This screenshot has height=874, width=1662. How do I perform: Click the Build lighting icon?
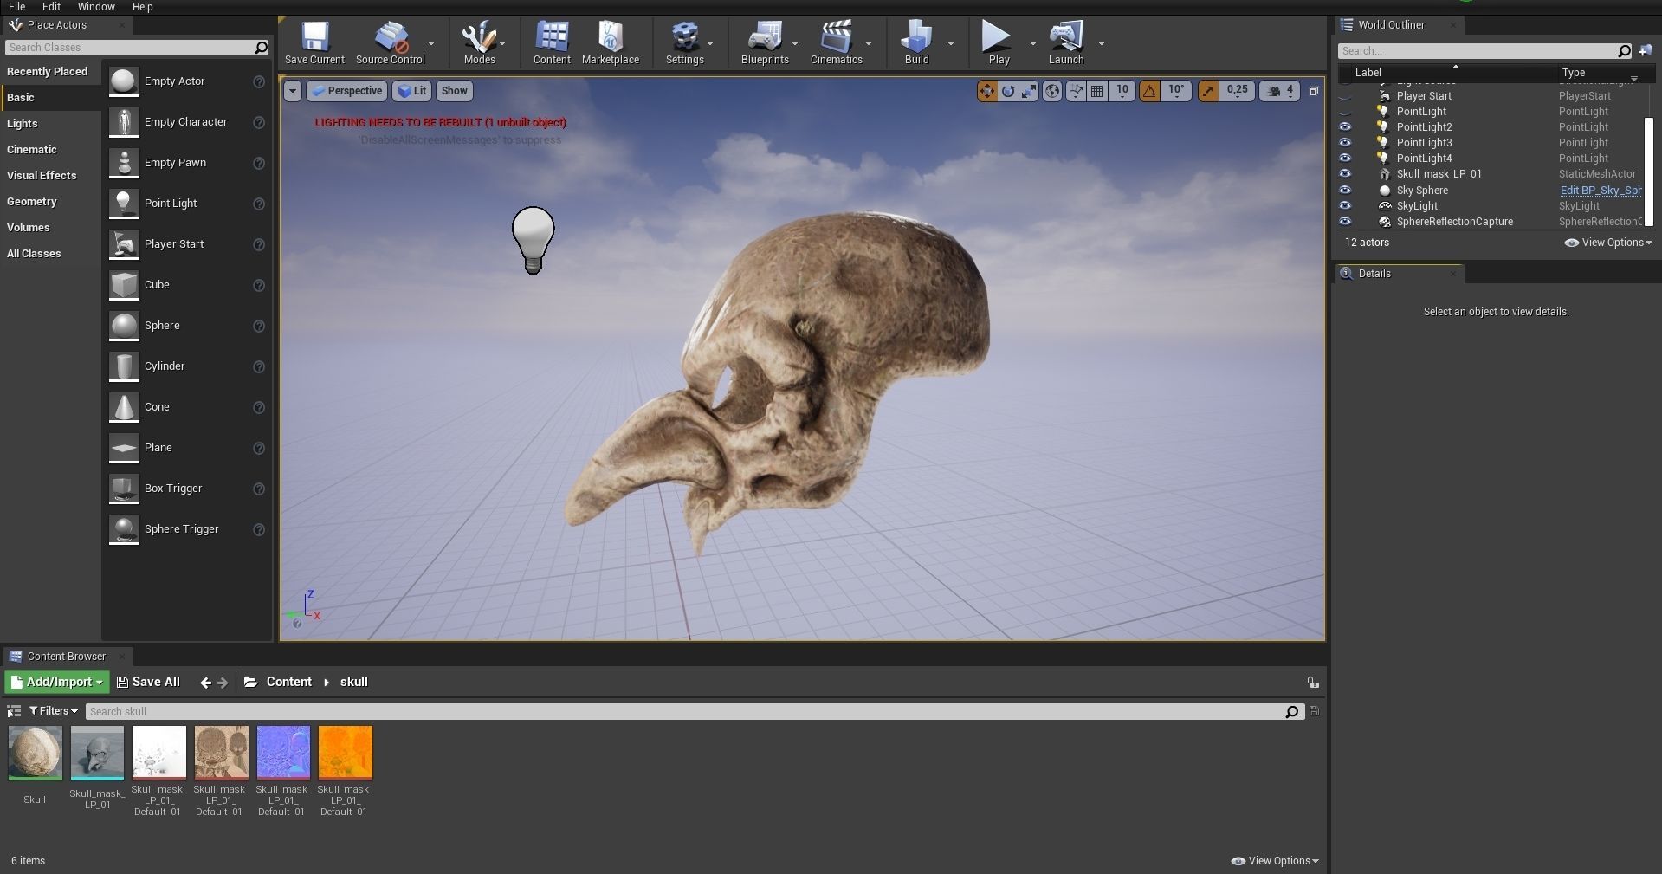coord(916,37)
